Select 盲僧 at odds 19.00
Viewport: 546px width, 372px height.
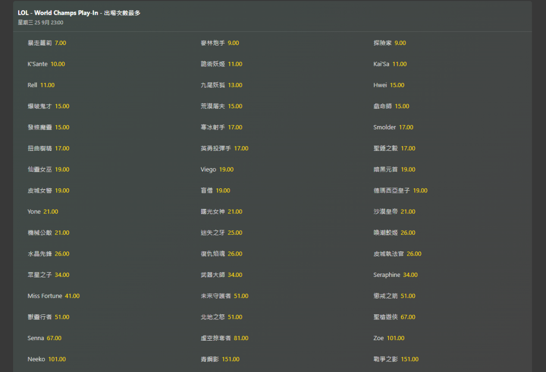215,191
